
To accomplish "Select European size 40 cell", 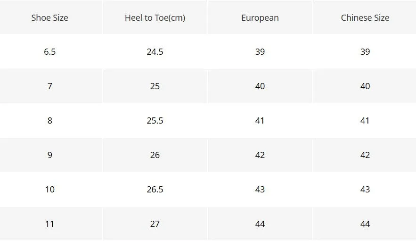I will (x=260, y=86).
